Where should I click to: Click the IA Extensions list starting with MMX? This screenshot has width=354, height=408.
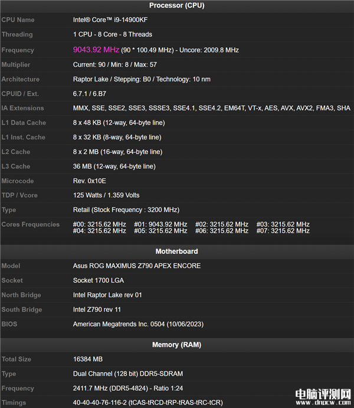click(212, 108)
